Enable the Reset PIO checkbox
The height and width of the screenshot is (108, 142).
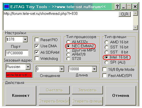tap(37, 40)
